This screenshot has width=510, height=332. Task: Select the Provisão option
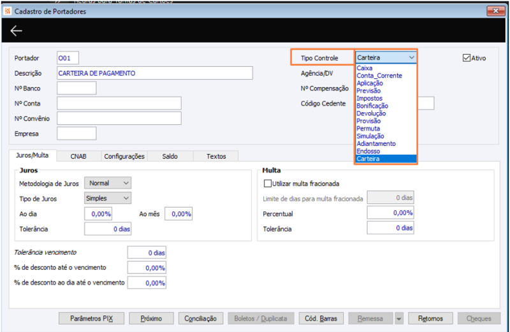(386, 120)
